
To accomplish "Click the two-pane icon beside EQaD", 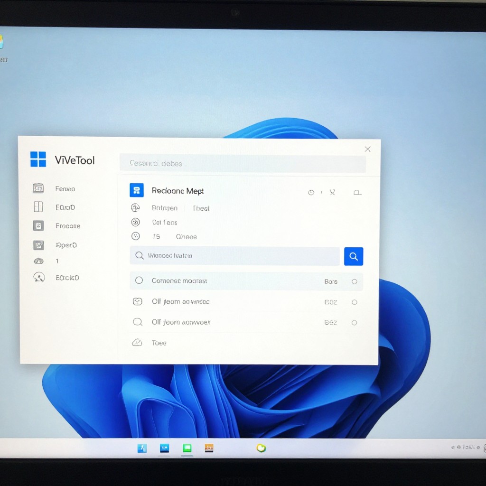I will tap(38, 207).
